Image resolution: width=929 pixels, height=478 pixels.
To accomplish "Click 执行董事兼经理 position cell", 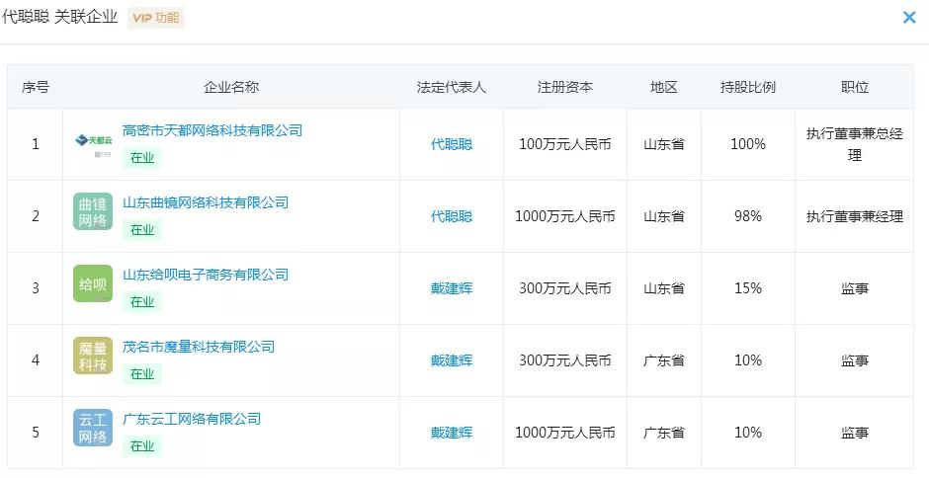I will point(854,217).
